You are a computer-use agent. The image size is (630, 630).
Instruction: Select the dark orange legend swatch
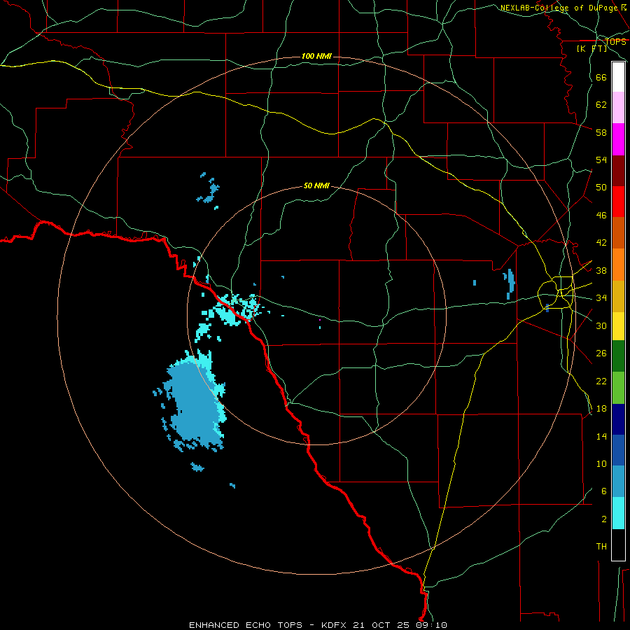tap(618, 233)
